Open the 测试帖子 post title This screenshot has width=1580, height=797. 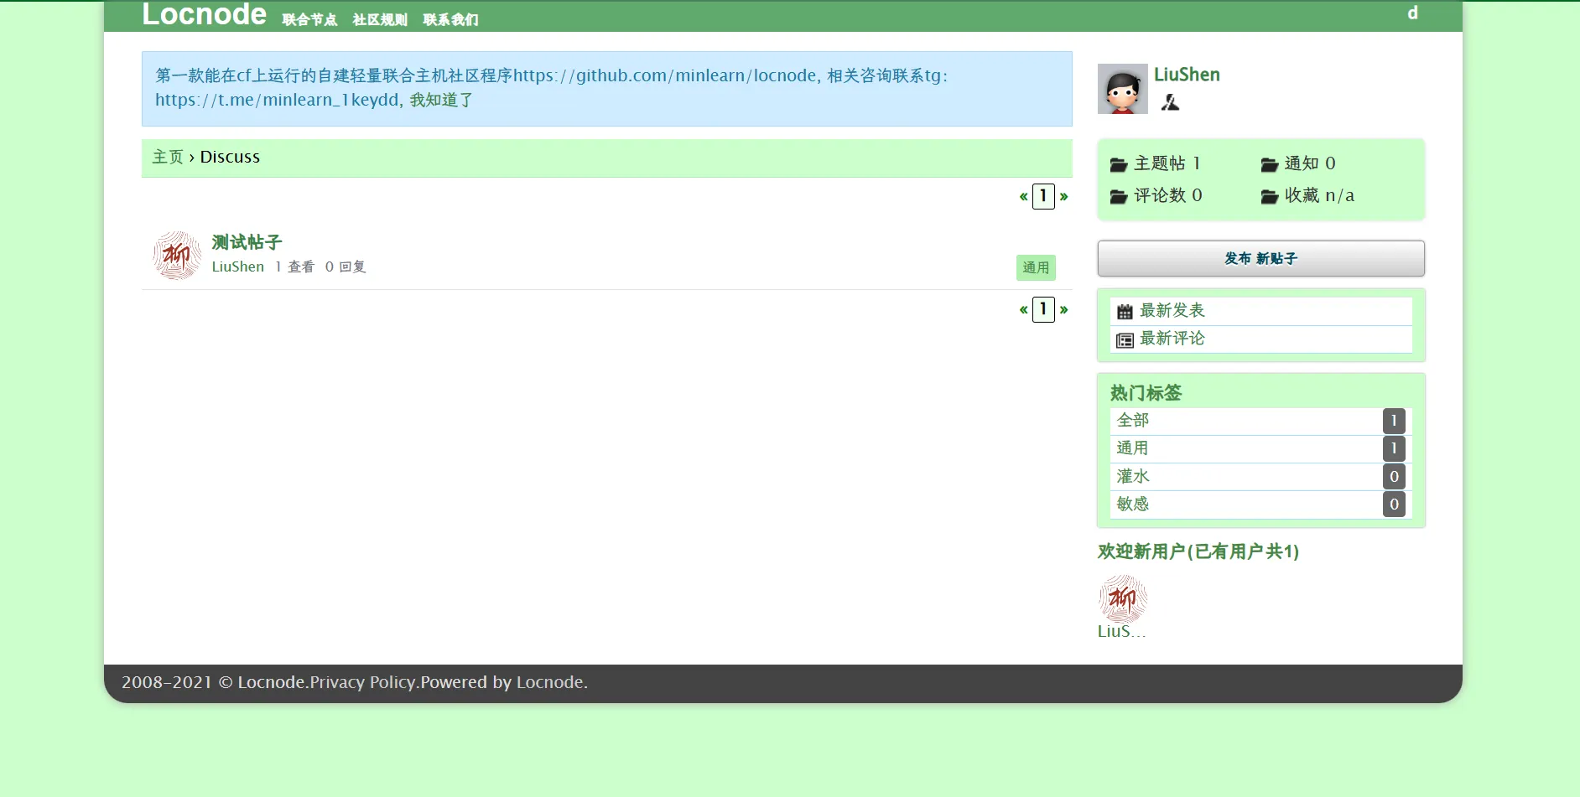pos(247,242)
